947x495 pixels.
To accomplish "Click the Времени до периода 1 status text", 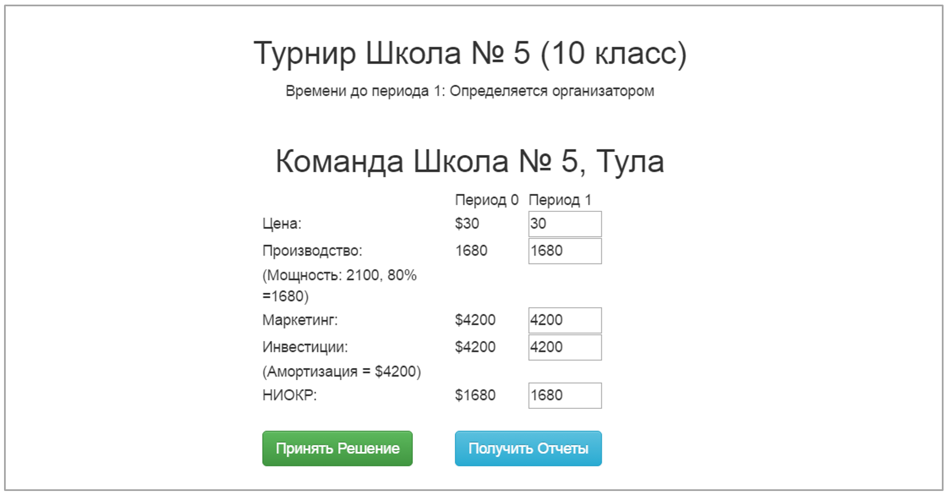I will (x=470, y=91).
